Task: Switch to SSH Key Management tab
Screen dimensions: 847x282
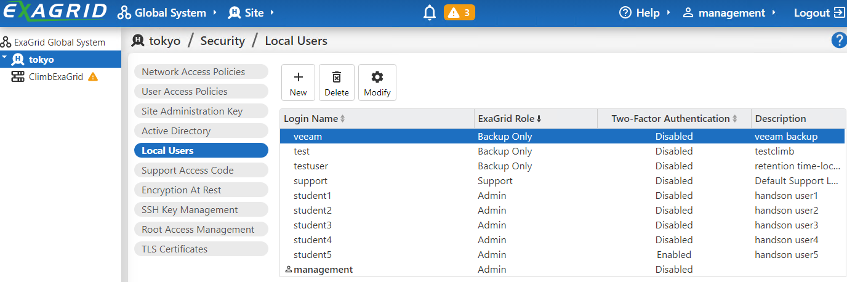Action: point(201,209)
